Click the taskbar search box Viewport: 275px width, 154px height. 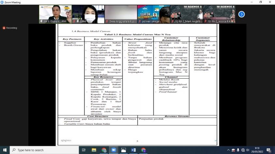(x=44, y=150)
